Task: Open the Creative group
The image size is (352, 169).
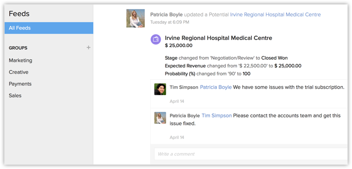Action: (x=18, y=72)
